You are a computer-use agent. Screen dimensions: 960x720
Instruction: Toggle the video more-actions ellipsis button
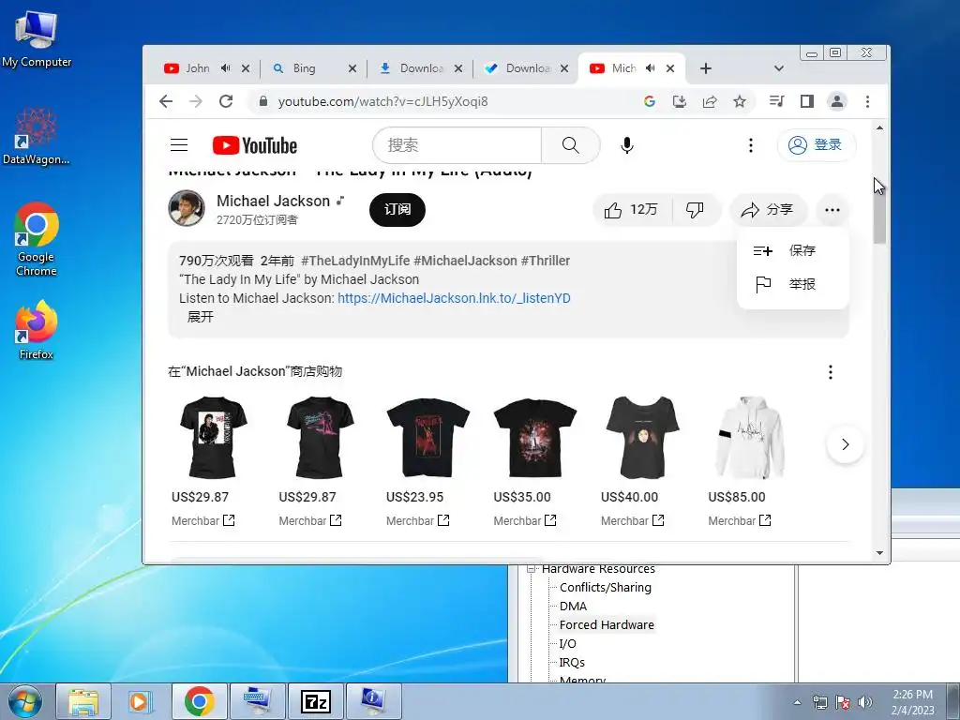point(832,210)
